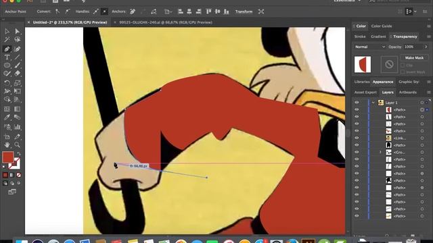This screenshot has width=433, height=243.
Task: Hide the <Link...> sublayer
Action: click(x=357, y=138)
